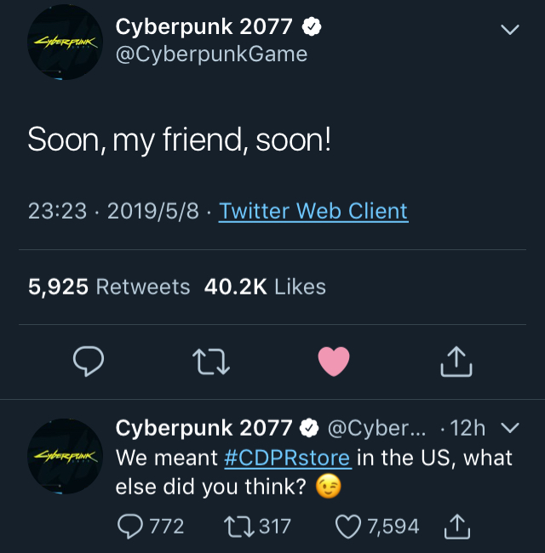Open the Twitter Web Client link
Viewport: 545px width, 553px height.
[x=313, y=211]
